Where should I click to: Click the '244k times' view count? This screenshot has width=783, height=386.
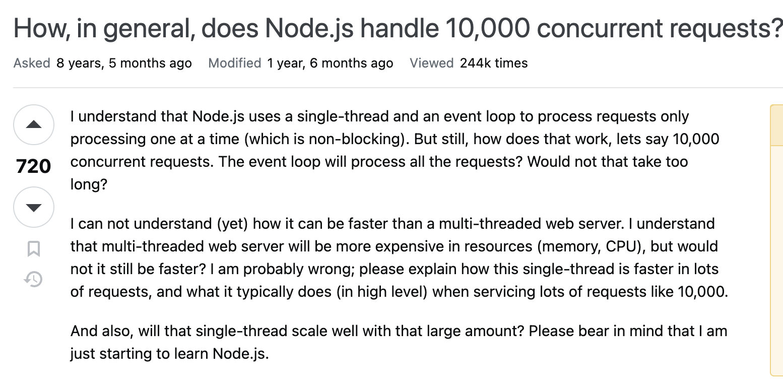pyautogui.click(x=494, y=63)
